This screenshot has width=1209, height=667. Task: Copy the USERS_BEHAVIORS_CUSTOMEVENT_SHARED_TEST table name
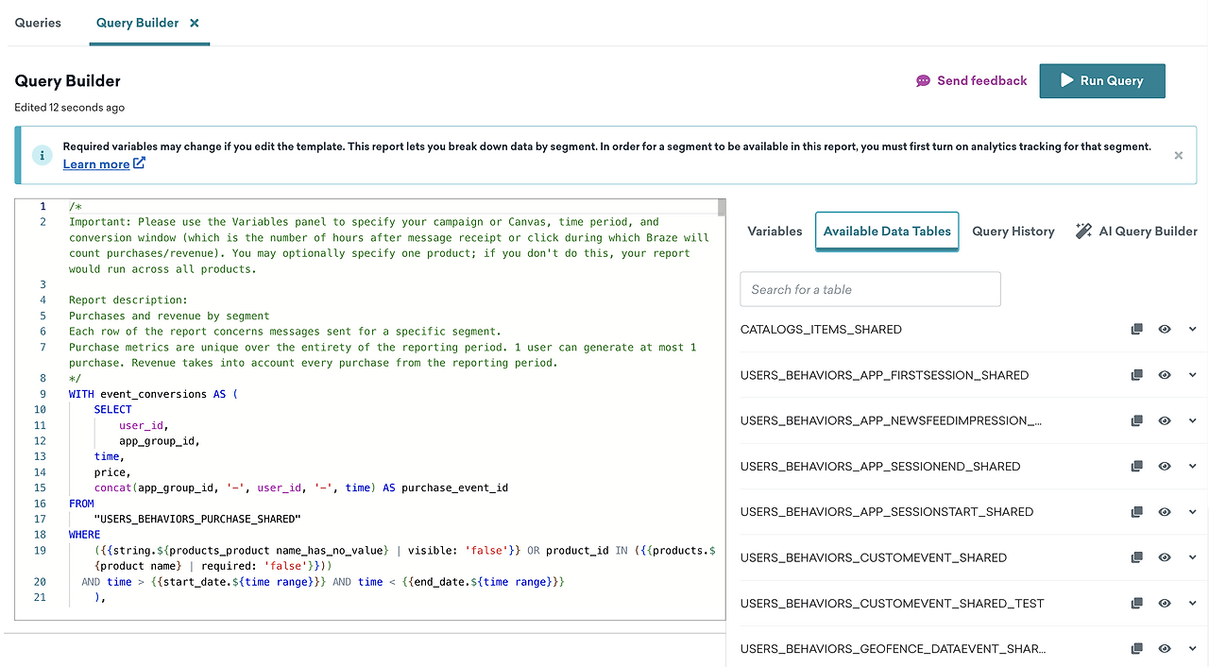(1137, 603)
